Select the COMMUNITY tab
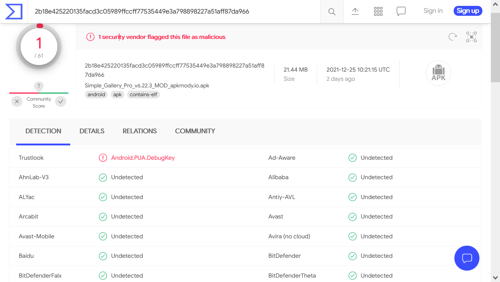500x282 pixels. 195,131
